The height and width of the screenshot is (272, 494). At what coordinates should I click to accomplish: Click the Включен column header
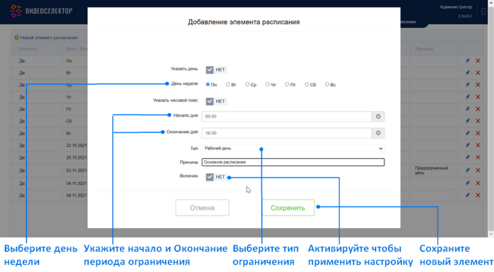[28, 49]
